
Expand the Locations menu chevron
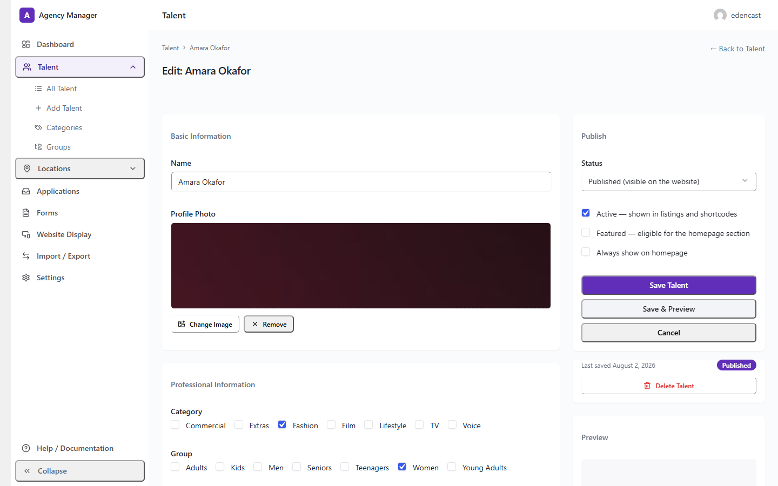point(133,168)
